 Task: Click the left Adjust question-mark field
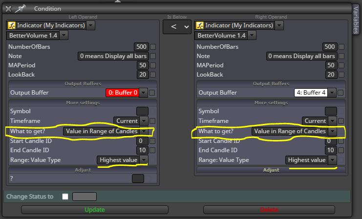[138, 179]
